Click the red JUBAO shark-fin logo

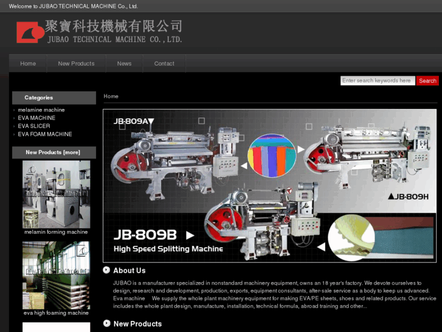pyautogui.click(x=30, y=32)
